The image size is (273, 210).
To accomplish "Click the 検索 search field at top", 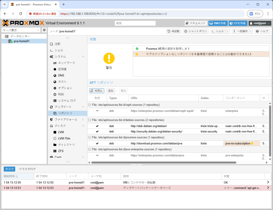I will [x=135, y=23].
